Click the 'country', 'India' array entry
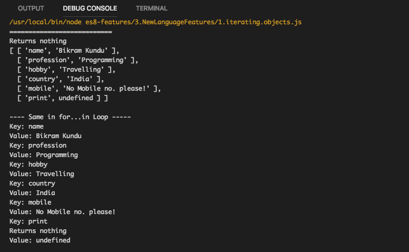This screenshot has width=409, height=252. [60, 79]
